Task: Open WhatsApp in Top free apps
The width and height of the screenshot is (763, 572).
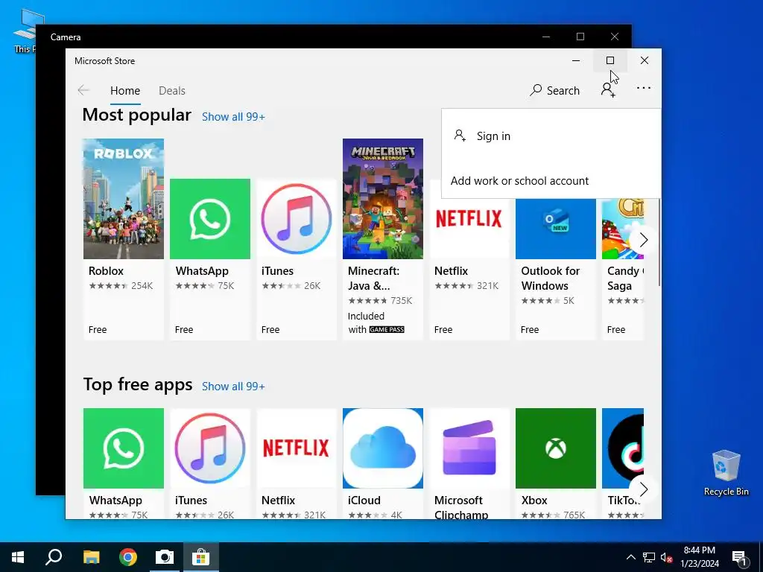Action: pos(124,463)
